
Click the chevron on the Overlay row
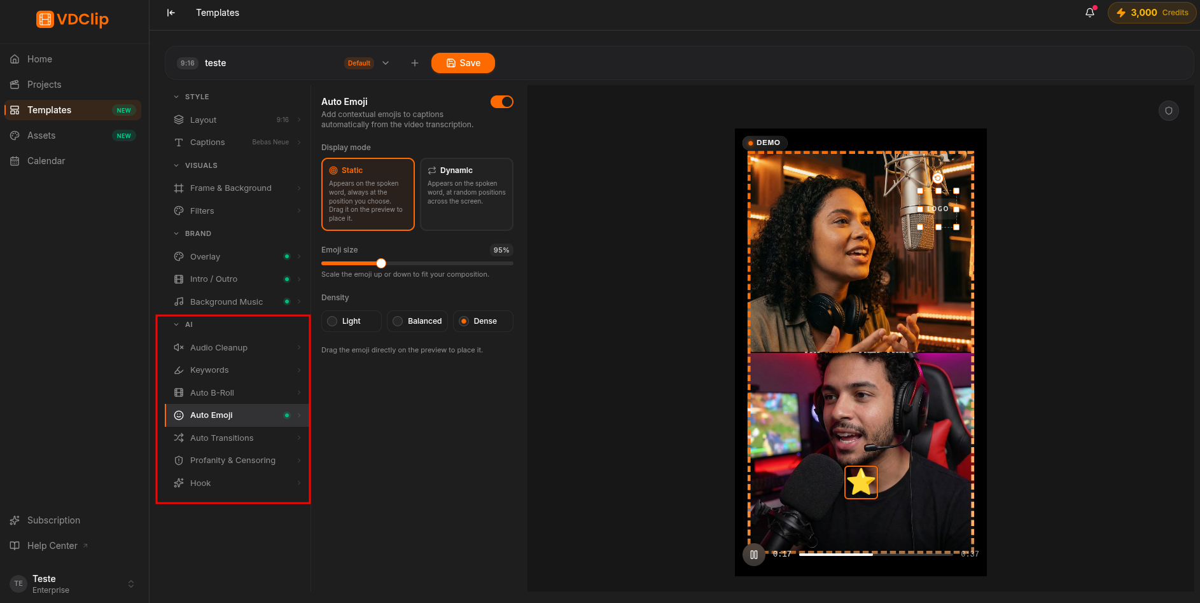click(x=299, y=256)
